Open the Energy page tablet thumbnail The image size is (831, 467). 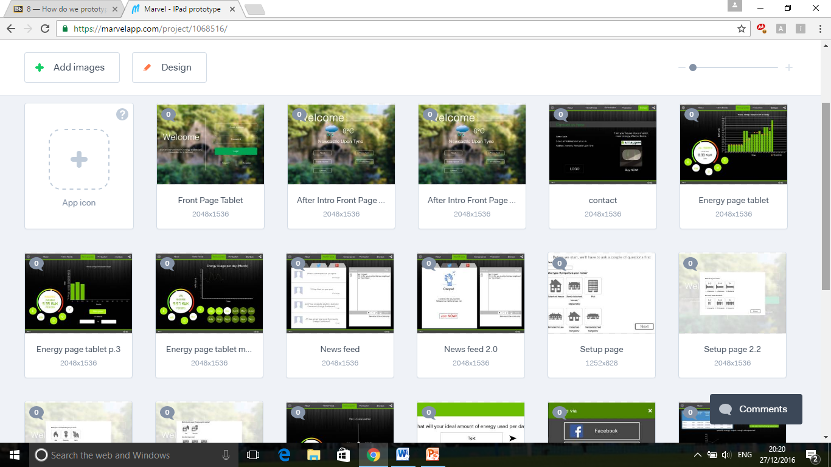pos(733,144)
